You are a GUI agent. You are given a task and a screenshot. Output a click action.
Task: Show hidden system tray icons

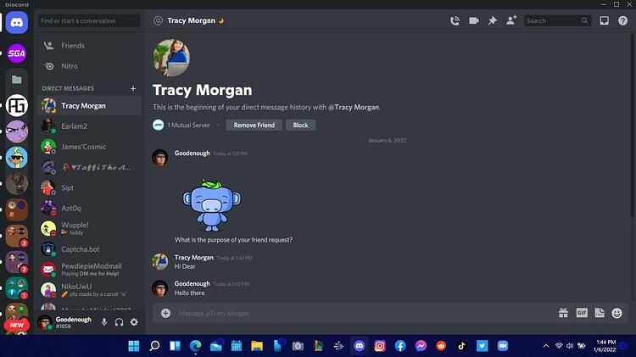point(546,346)
